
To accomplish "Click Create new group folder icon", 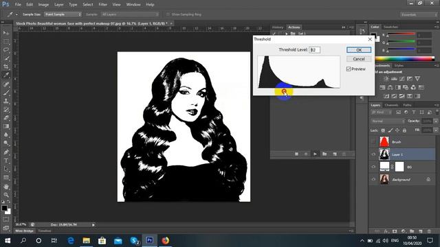I will pyautogui.click(x=412, y=231).
